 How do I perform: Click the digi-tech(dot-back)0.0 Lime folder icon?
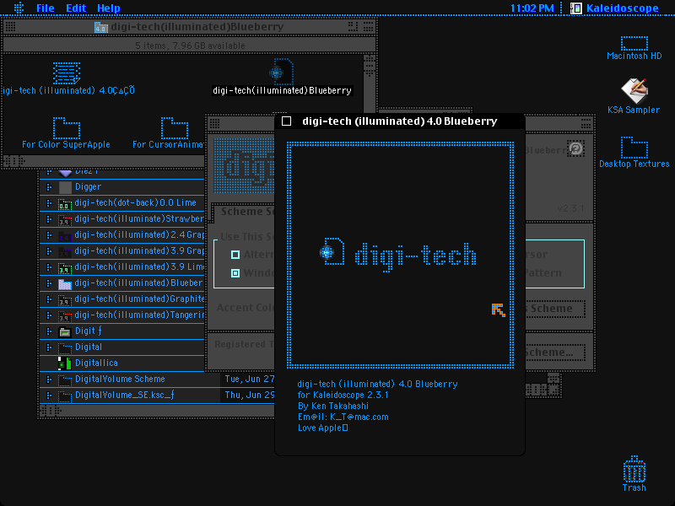pyautogui.click(x=65, y=203)
